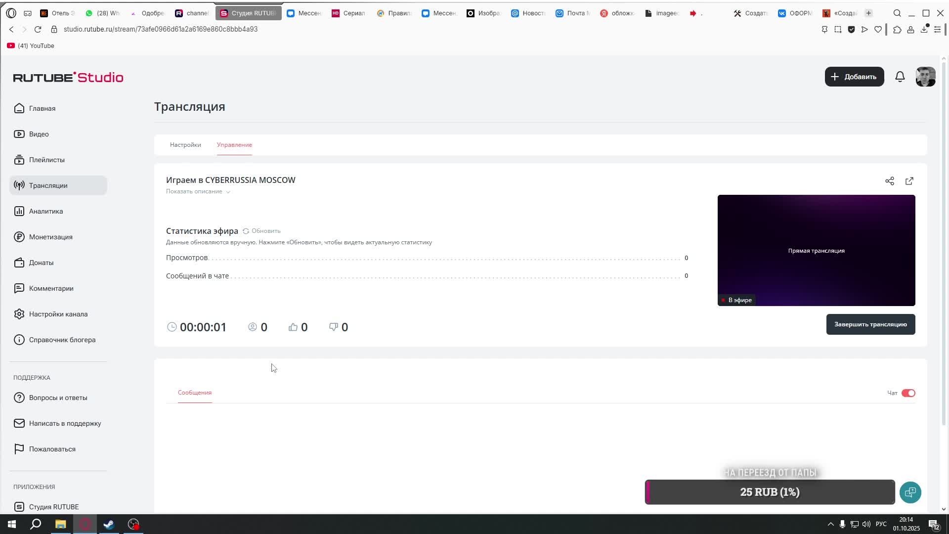Expand hidden icons in the system tray
The width and height of the screenshot is (949, 534).
coord(830,524)
